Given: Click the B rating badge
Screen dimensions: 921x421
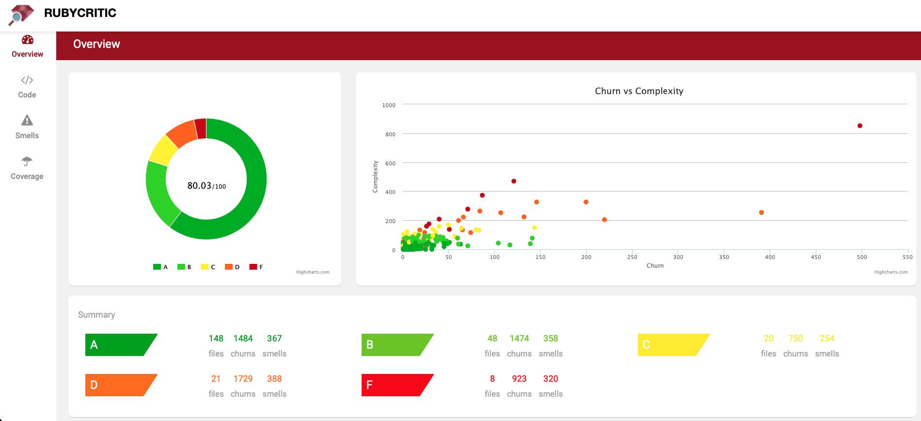Looking at the screenshot, I should (397, 345).
